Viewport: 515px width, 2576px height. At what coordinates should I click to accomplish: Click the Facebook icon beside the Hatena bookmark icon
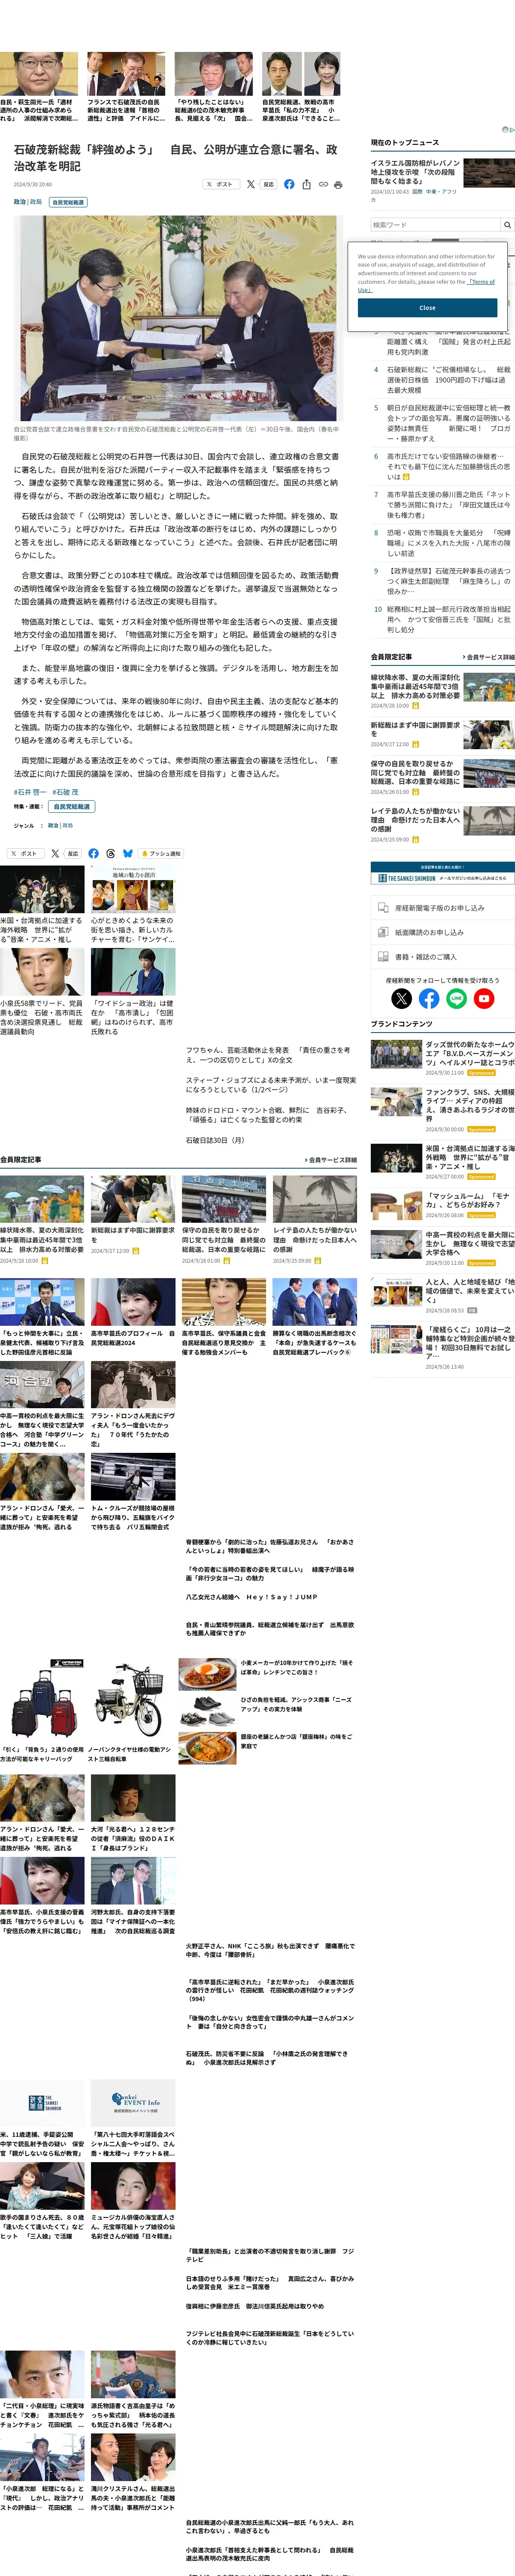(93, 853)
